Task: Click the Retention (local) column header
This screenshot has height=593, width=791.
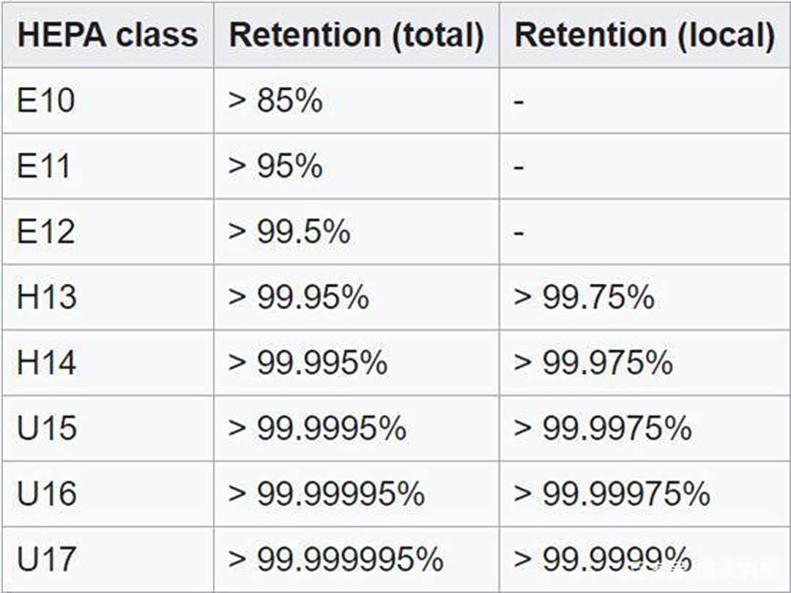Action: (x=644, y=35)
